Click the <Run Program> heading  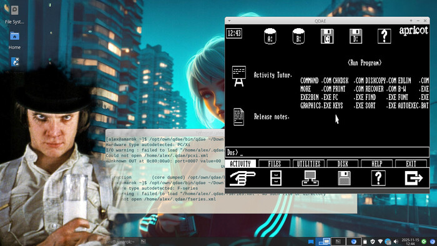pyautogui.click(x=365, y=63)
